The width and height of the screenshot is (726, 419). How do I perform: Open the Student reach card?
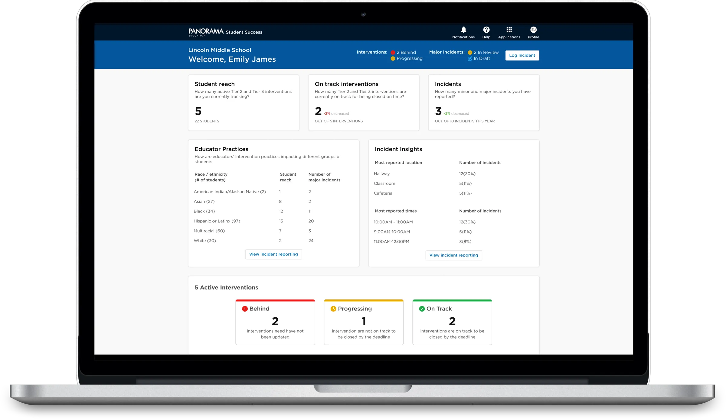pos(244,103)
